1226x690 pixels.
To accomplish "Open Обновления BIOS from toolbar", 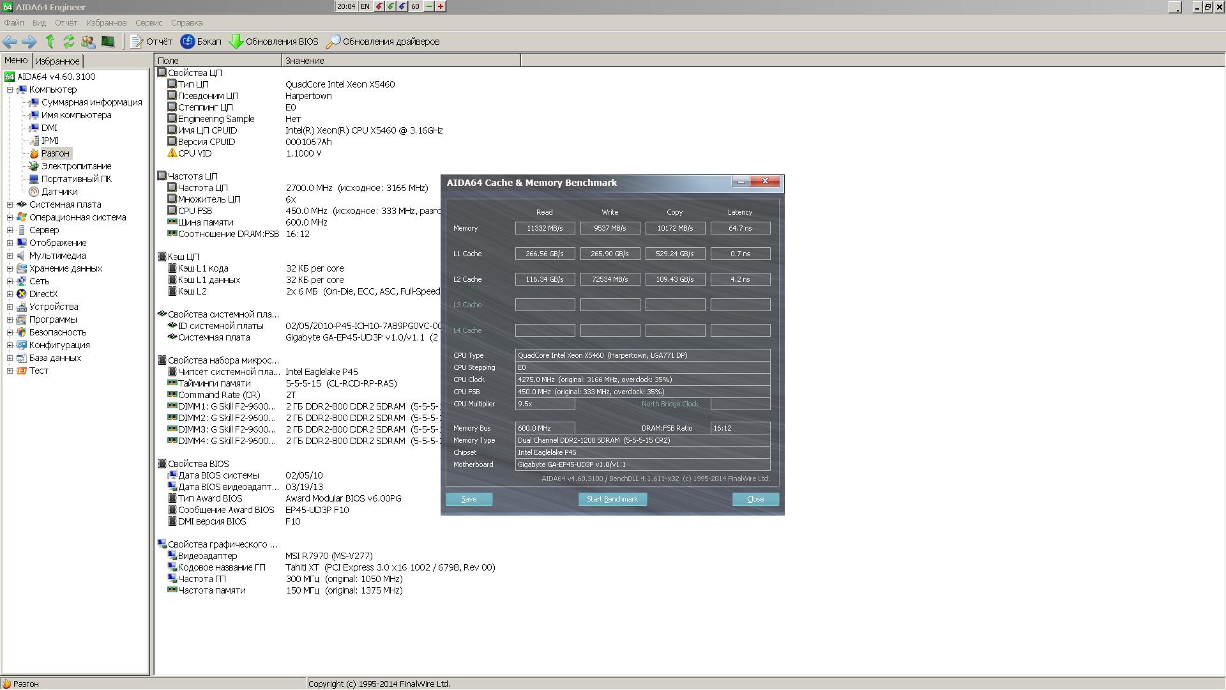I will 273,42.
